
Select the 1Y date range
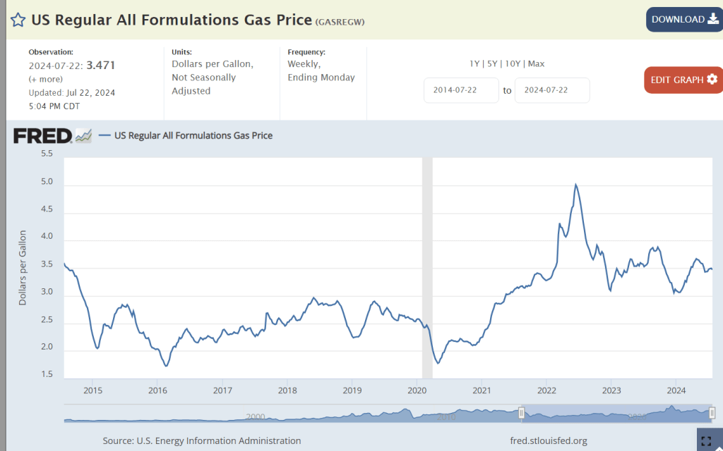(475, 63)
